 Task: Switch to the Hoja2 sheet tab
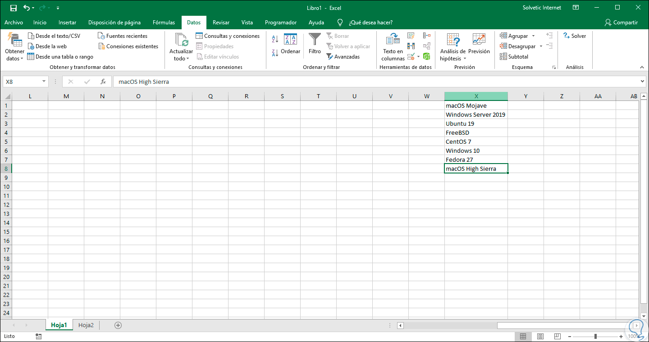[86, 325]
